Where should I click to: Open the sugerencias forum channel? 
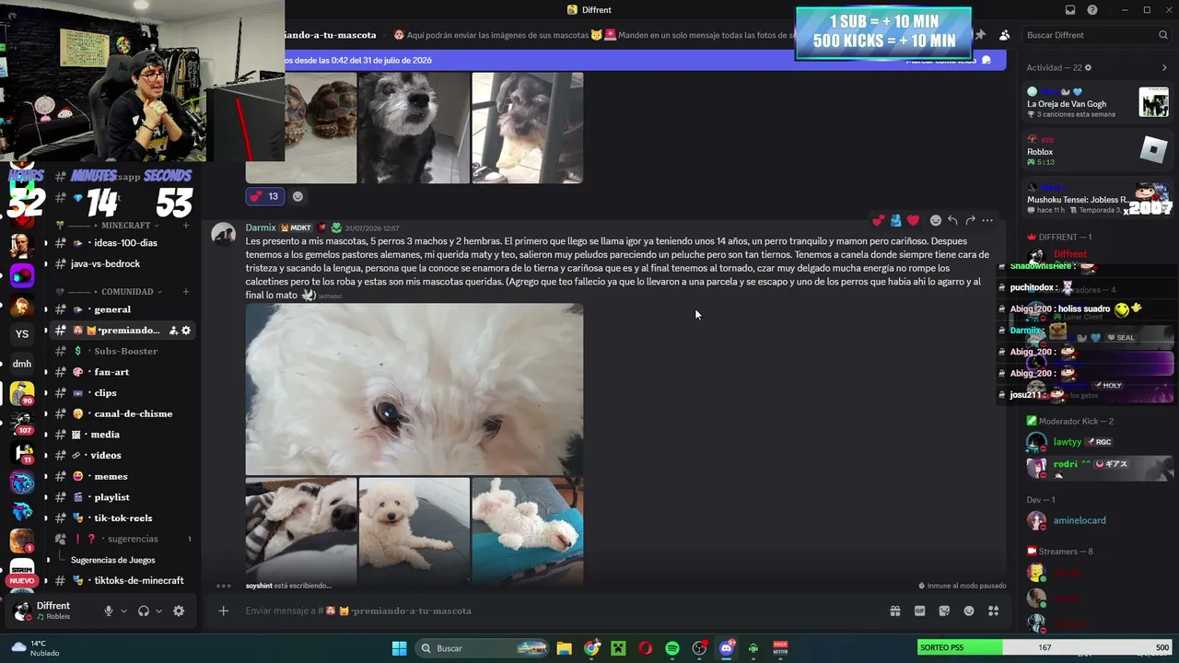(x=121, y=539)
